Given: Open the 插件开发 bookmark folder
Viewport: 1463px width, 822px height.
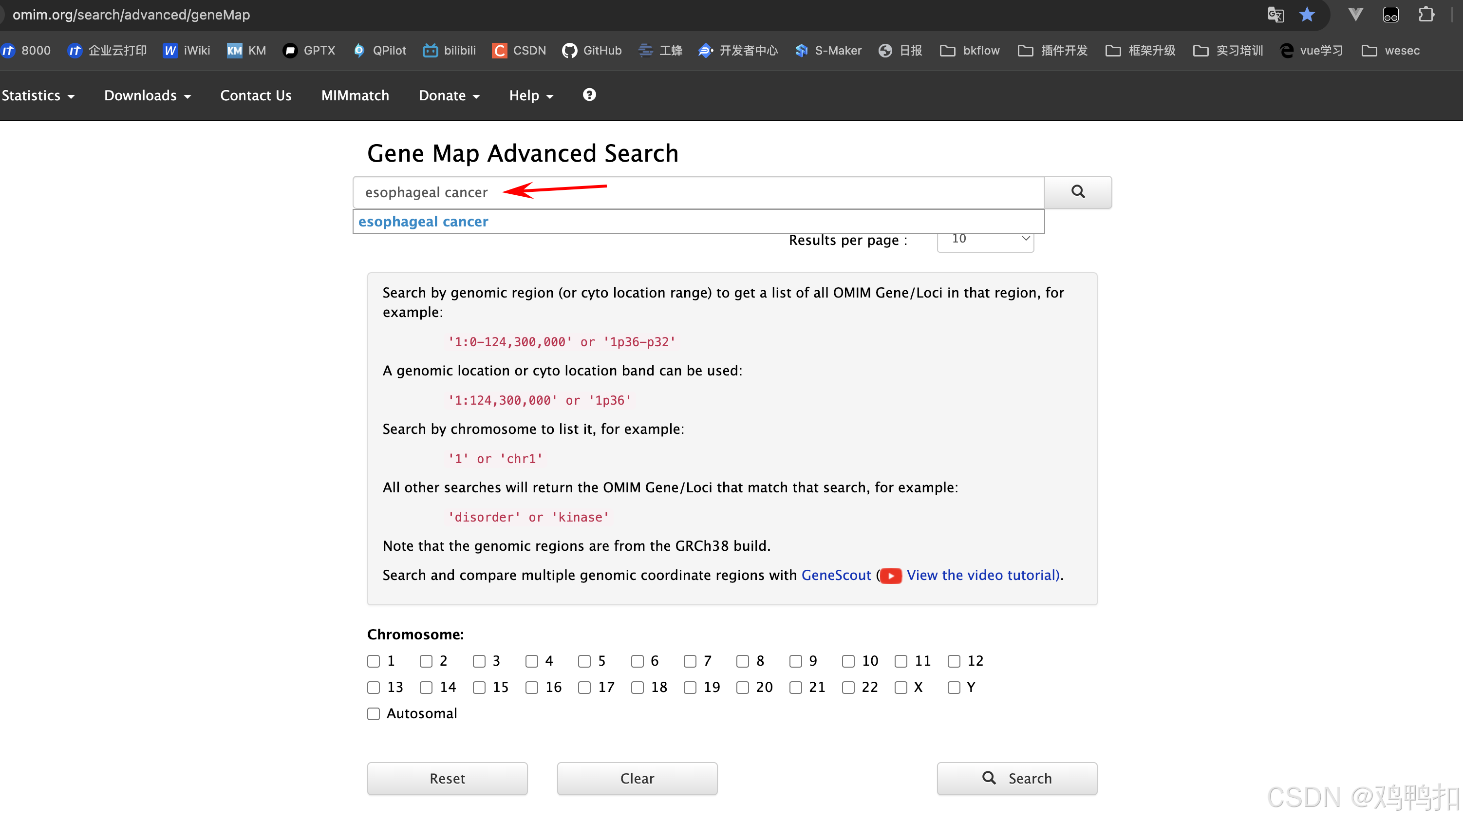Looking at the screenshot, I should tap(1052, 51).
